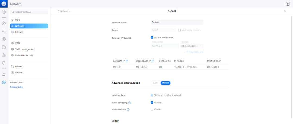Open the Release Notes link

[16, 87]
